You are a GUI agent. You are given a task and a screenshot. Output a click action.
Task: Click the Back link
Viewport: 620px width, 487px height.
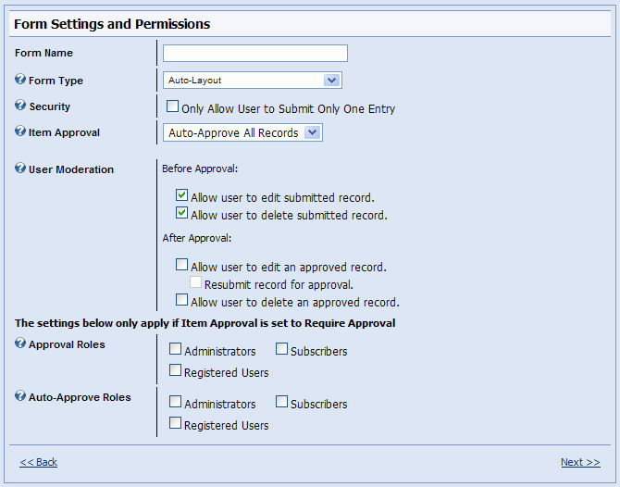(38, 462)
